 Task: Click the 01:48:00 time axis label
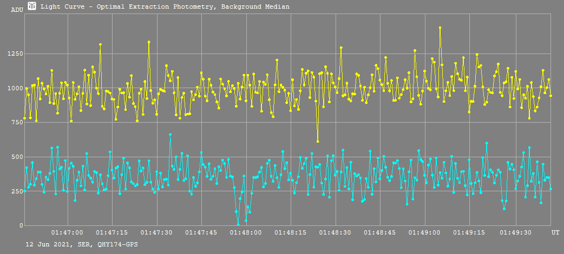point(246,232)
